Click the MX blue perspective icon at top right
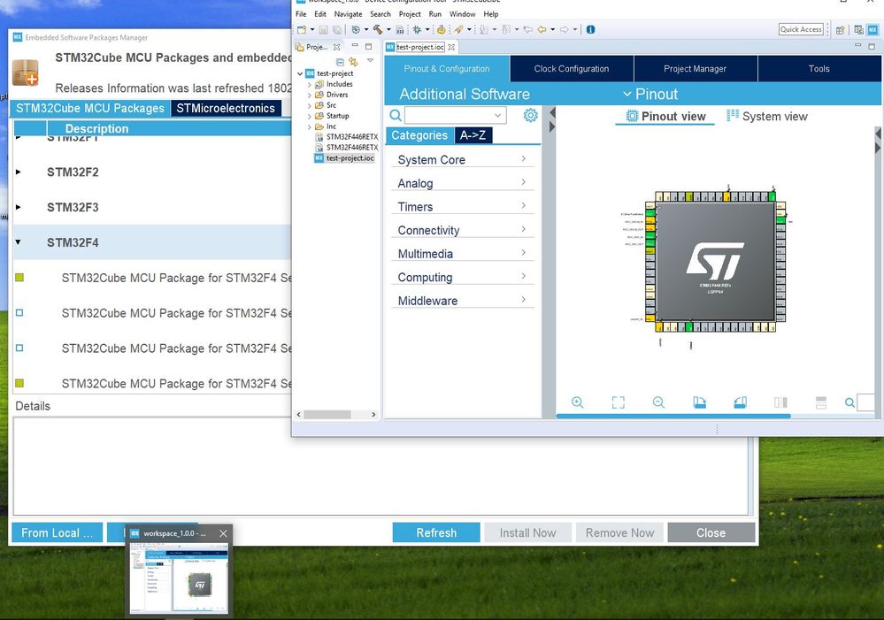The image size is (884, 620). pyautogui.click(x=872, y=30)
